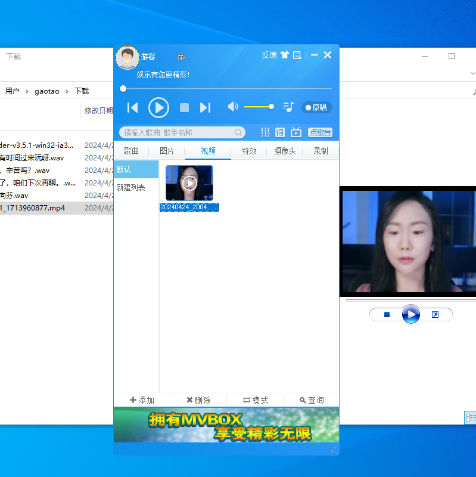
Task: Mute the MVBOX volume speaker icon
Action: tap(233, 107)
